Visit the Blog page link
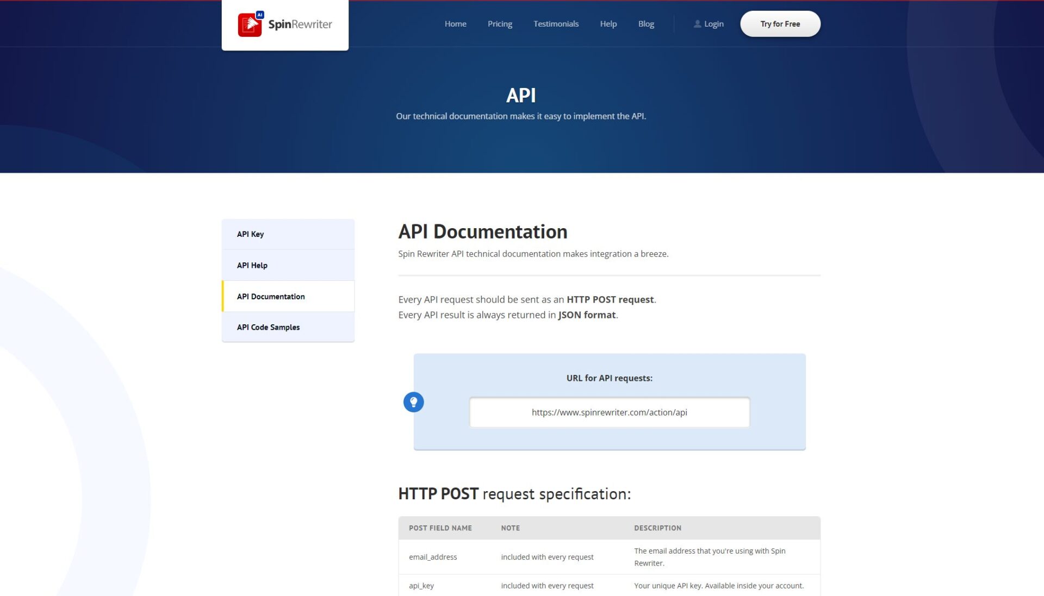Image resolution: width=1044 pixels, height=596 pixels. coord(646,24)
